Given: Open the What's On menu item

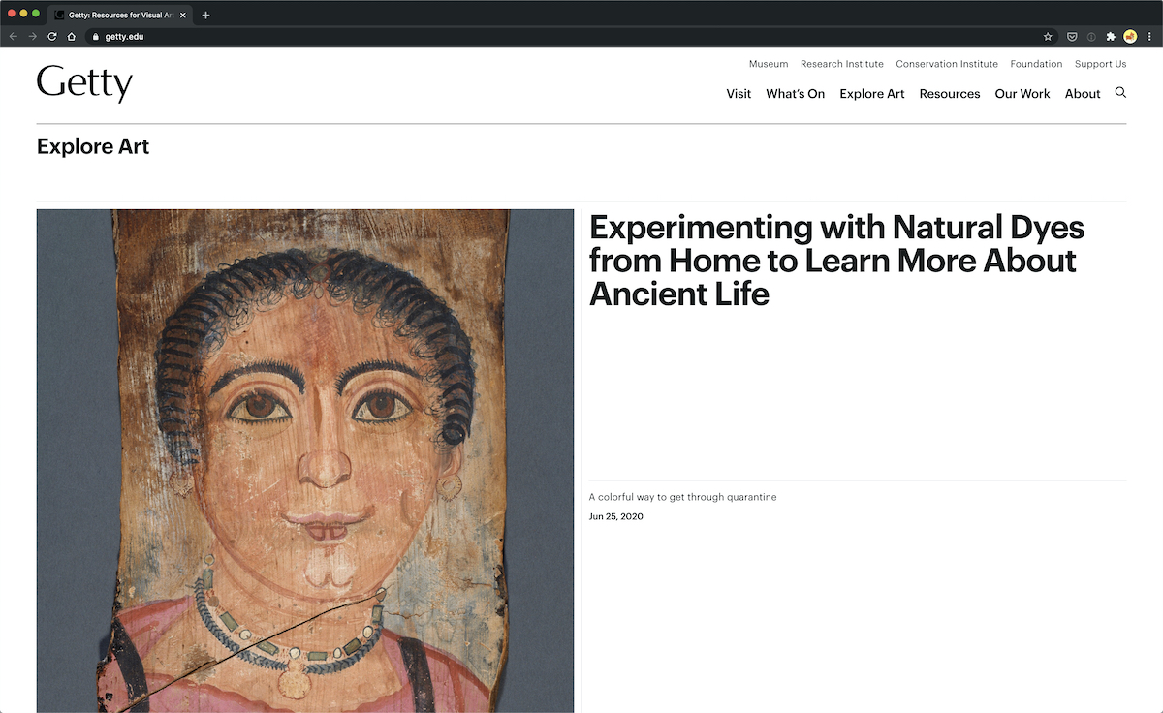Looking at the screenshot, I should point(795,94).
